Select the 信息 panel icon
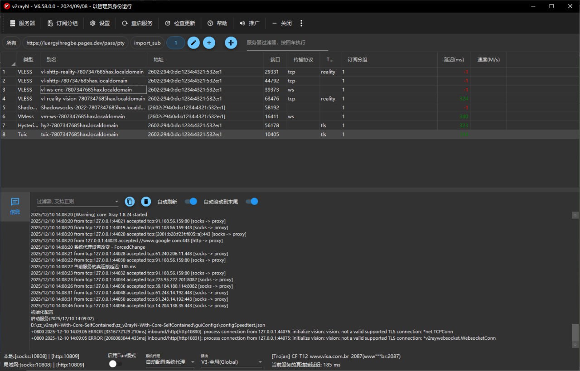Image resolution: width=580 pixels, height=371 pixels. pos(15,206)
